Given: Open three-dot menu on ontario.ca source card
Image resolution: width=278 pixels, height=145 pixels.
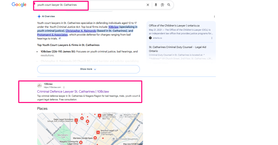Looking at the screenshot, I should [212, 38].
